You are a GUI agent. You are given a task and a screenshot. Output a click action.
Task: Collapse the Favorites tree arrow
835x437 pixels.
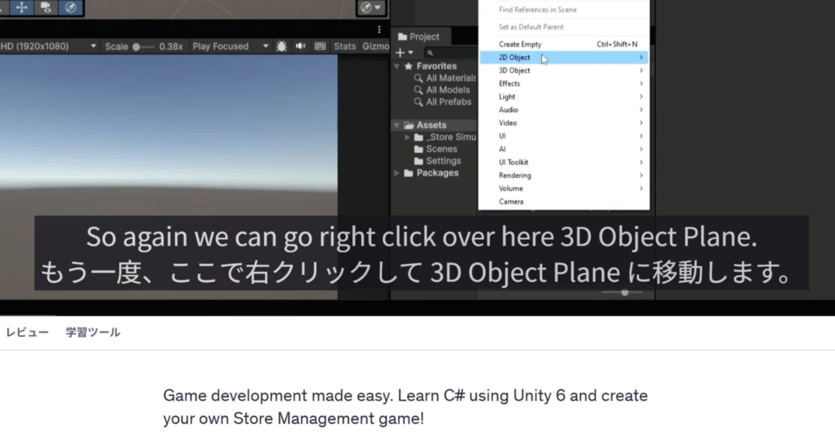pyautogui.click(x=396, y=66)
